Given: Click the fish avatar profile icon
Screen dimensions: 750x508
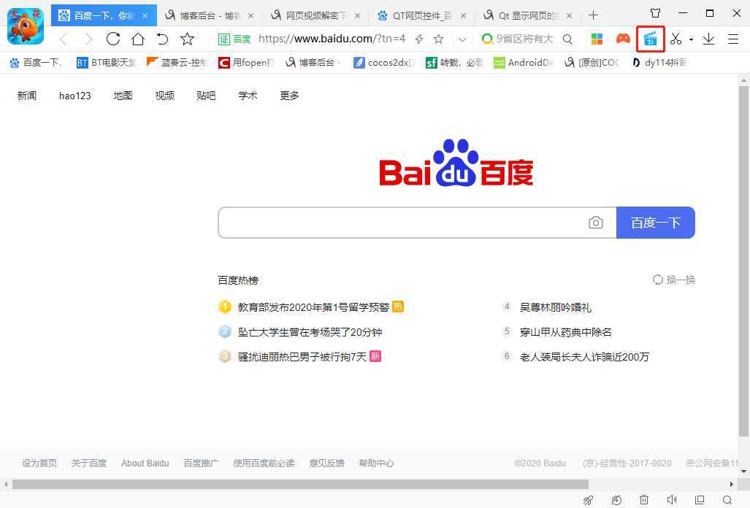Looking at the screenshot, I should tap(26, 26).
